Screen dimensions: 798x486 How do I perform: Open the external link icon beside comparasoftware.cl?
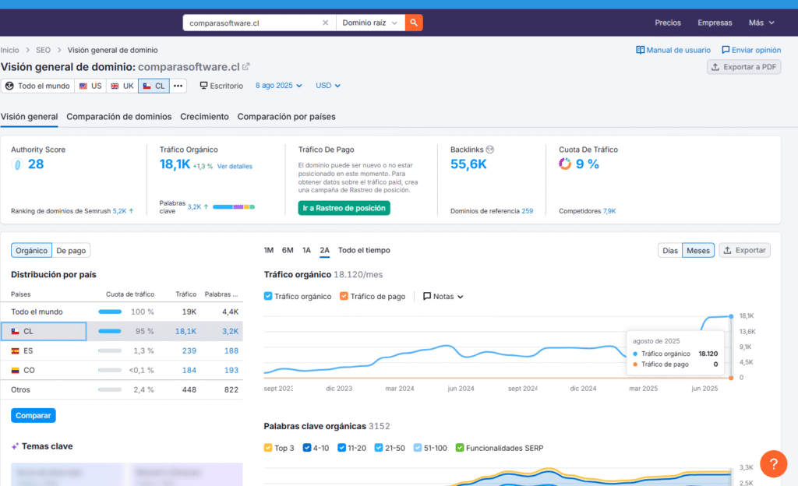click(x=245, y=67)
